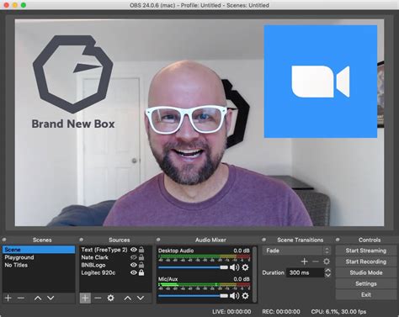Hide the BNBLogo source

[x=134, y=265]
